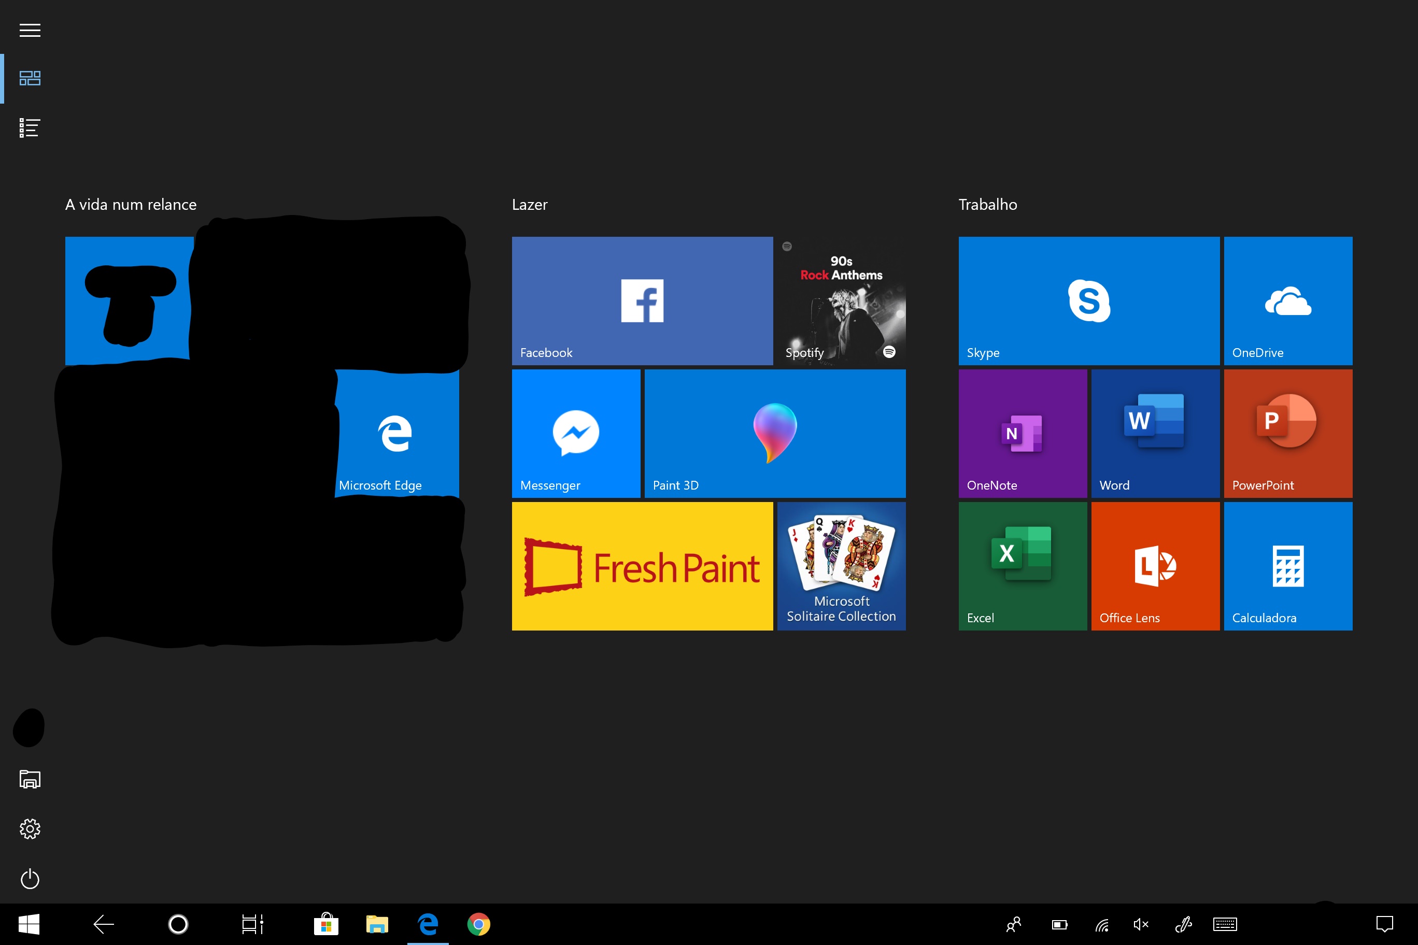Open Task View on the taskbar
1418x945 pixels.
tap(252, 924)
